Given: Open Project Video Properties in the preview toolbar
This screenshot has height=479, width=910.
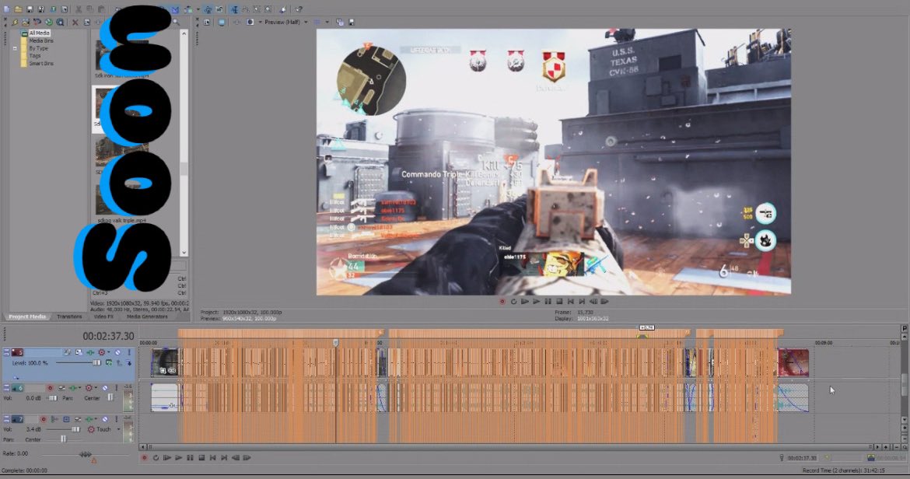Looking at the screenshot, I should 207,22.
